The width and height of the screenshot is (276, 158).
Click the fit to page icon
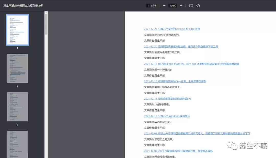pos(191,6)
